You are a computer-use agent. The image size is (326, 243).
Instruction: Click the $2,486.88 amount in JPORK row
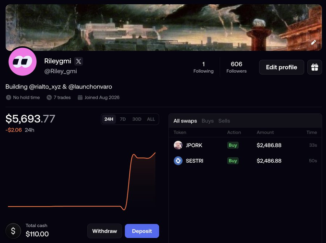[x=269, y=145]
